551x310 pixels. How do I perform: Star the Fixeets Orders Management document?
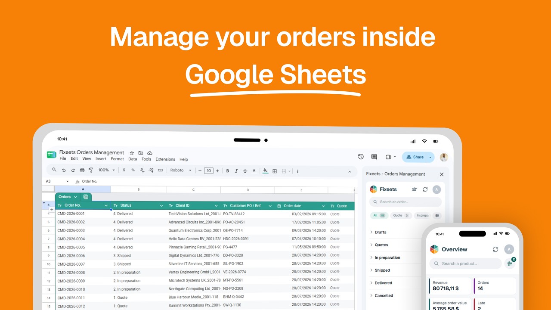[x=132, y=153]
